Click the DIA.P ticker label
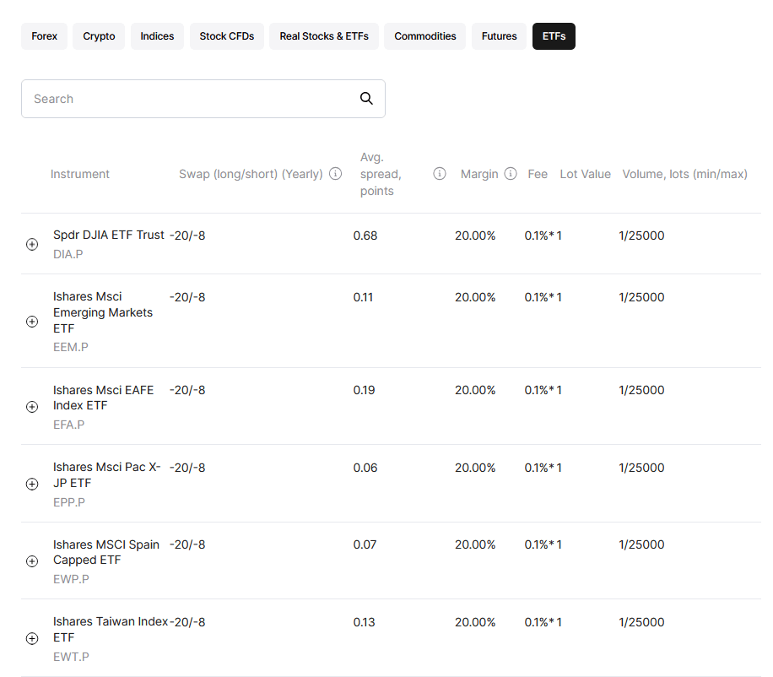773x677 pixels. 68,254
